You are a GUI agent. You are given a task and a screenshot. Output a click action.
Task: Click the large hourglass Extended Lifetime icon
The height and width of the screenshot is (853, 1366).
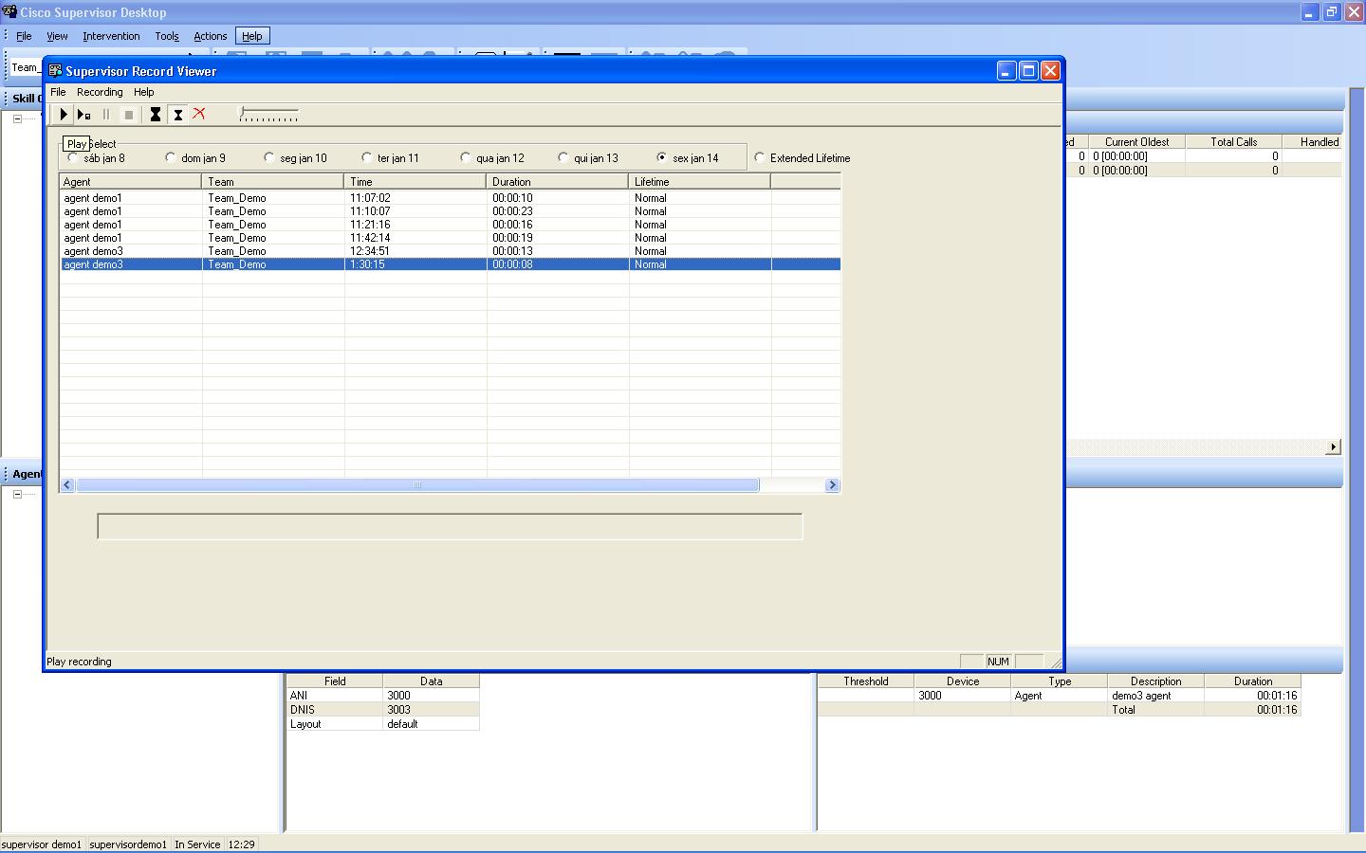(x=156, y=115)
